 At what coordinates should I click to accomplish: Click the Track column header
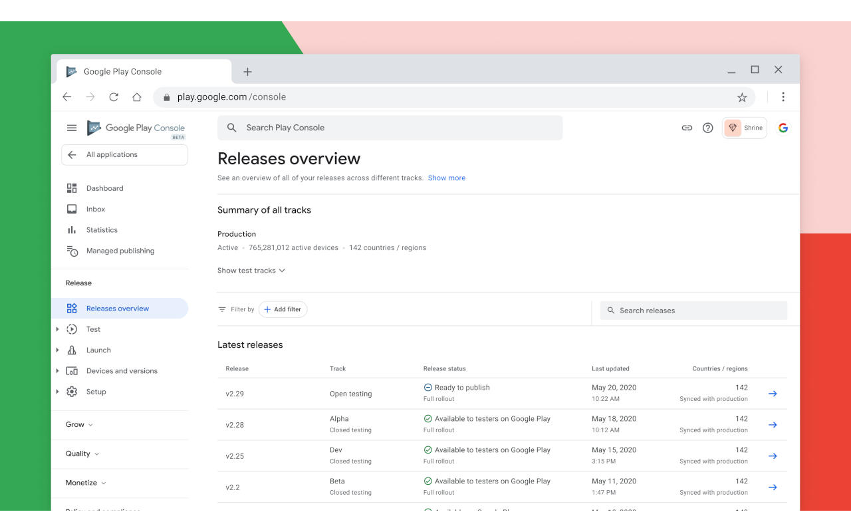click(338, 368)
